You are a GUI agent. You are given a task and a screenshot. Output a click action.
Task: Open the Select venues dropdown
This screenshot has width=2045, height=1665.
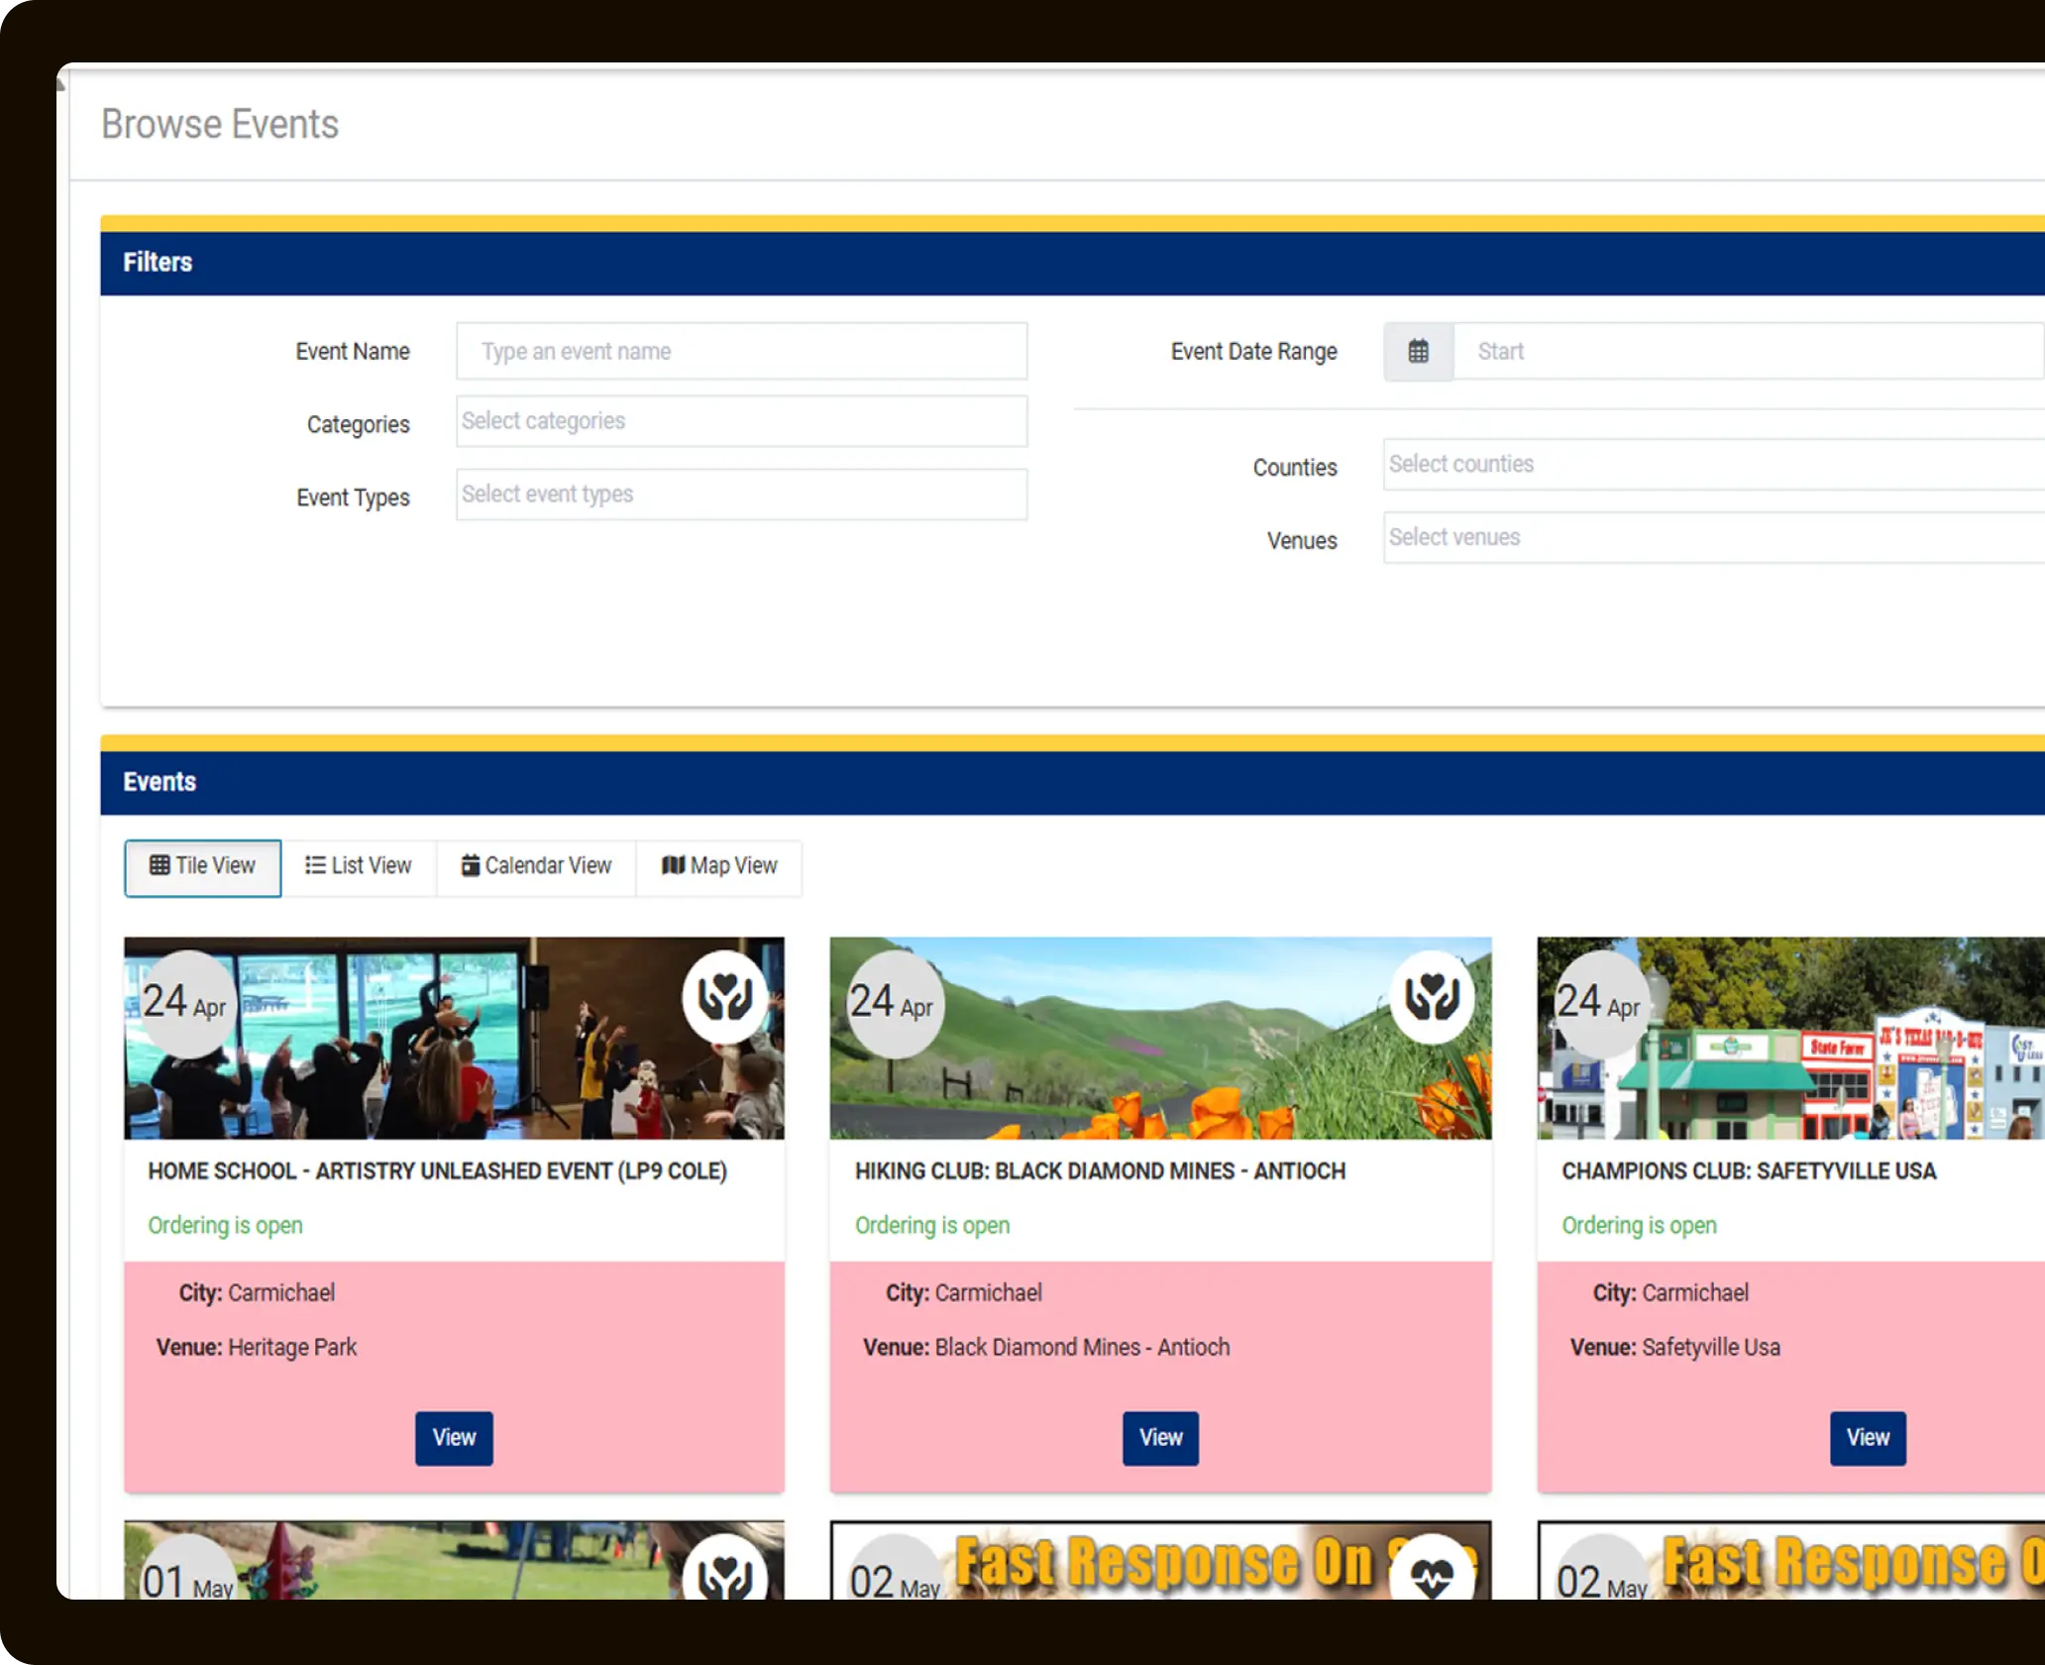(x=1712, y=537)
